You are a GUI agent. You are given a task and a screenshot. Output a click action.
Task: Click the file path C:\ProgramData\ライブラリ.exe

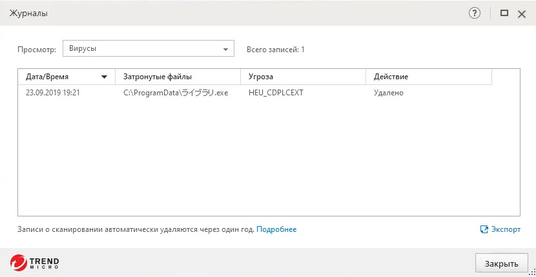click(x=176, y=93)
